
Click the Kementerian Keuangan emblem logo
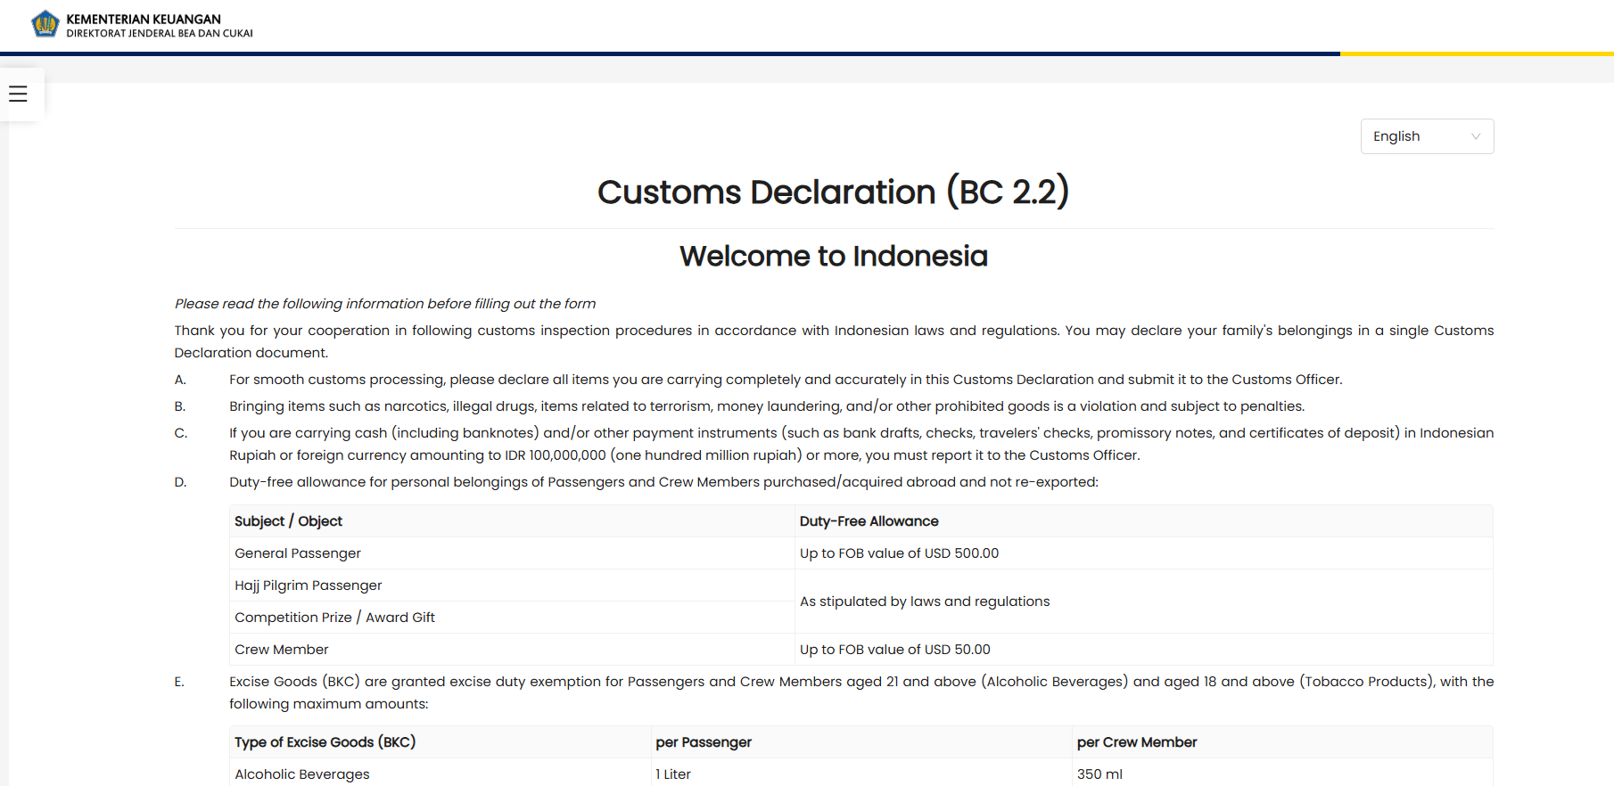coord(45,24)
